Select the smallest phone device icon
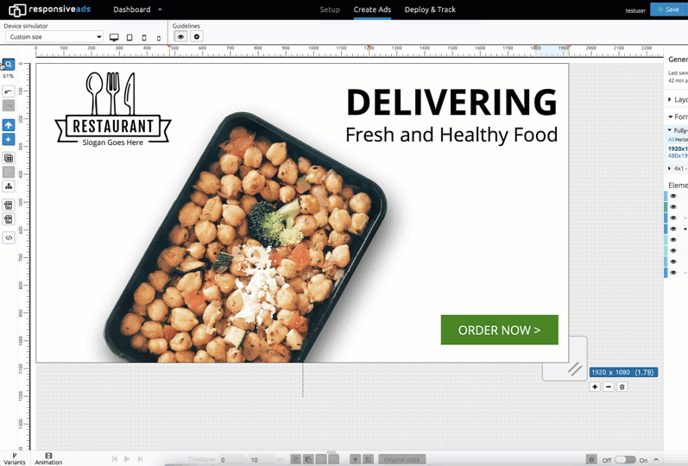Viewport: 688px width, 466px height. [x=158, y=38]
